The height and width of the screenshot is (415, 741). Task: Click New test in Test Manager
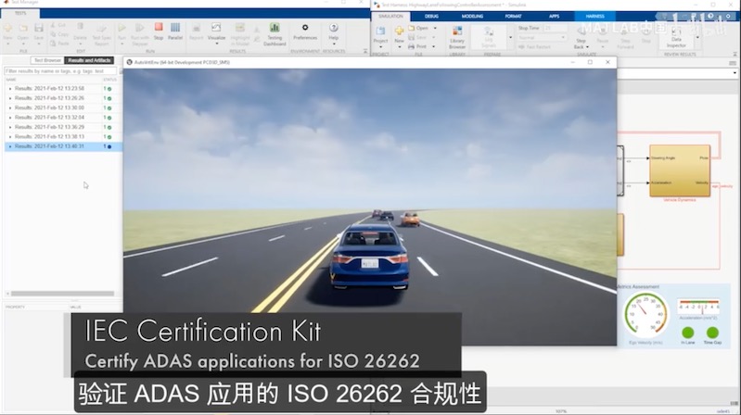pos(7,30)
